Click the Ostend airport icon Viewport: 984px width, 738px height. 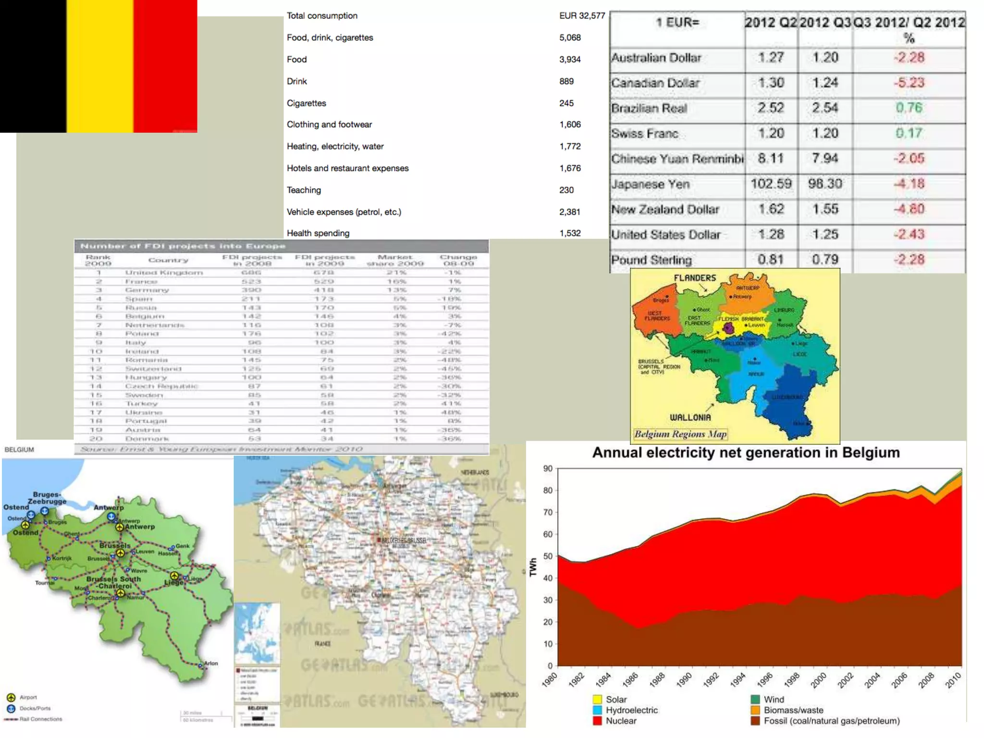pos(25,525)
